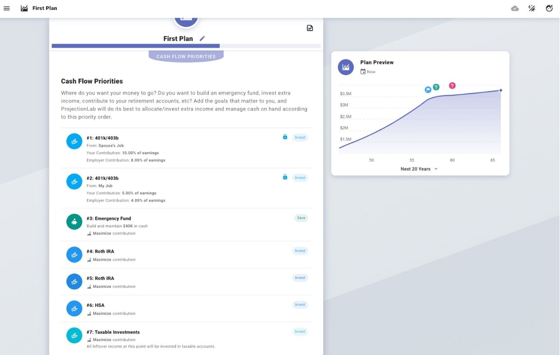Open the plan notes document icon
Image resolution: width=560 pixels, height=355 pixels.
tap(310, 28)
